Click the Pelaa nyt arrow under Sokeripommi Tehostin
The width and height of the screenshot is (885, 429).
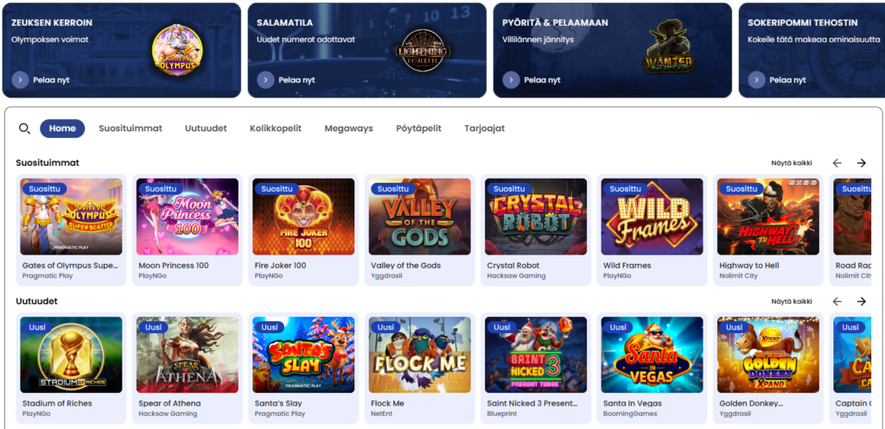(757, 80)
